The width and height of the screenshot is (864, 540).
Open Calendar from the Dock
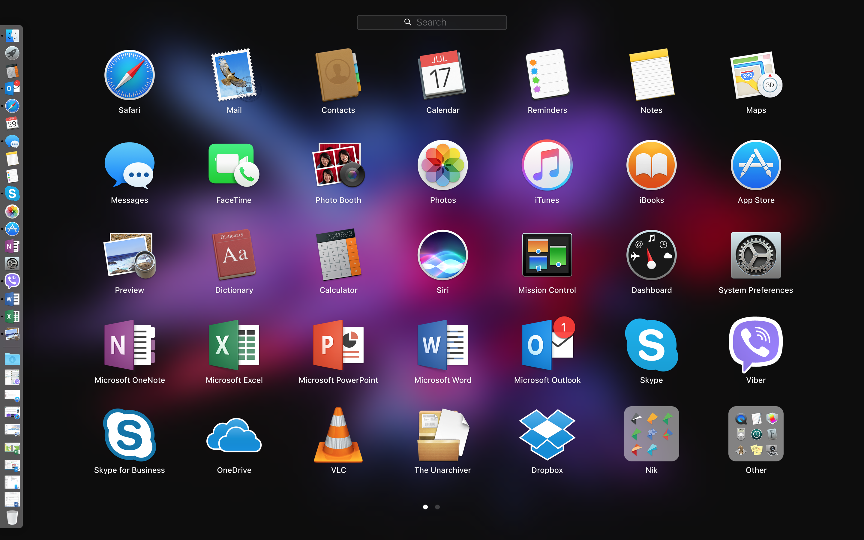click(12, 123)
